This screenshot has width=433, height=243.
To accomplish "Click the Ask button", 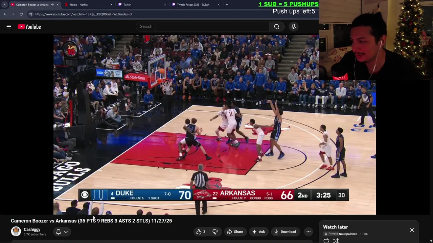I will (258, 232).
